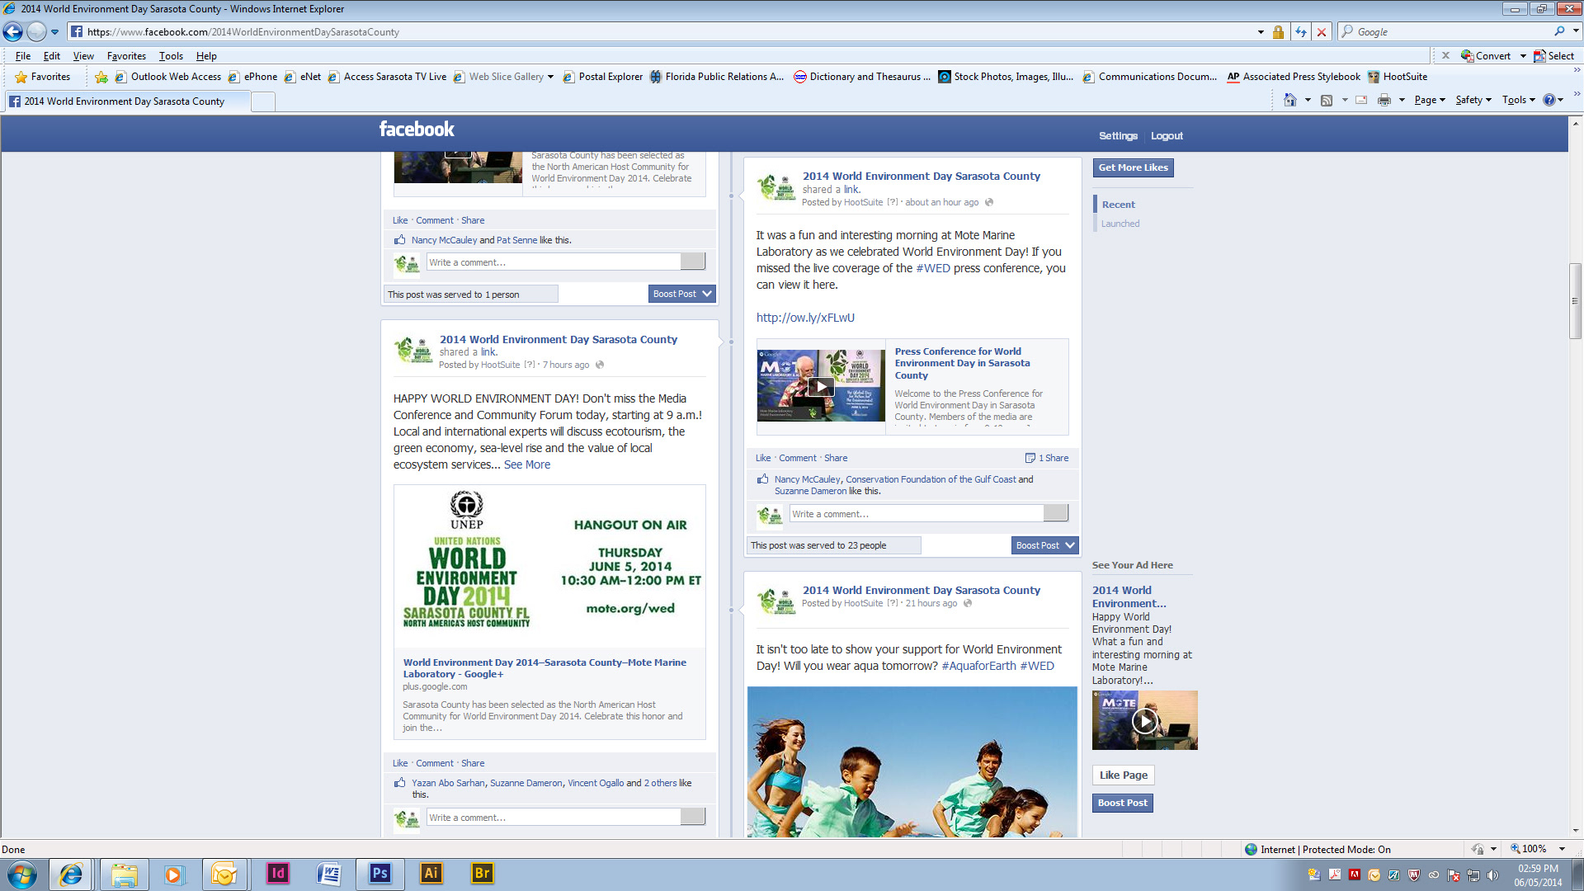The image size is (1584, 891).
Task: Click the security padlock icon in the address bar
Action: point(1278,32)
